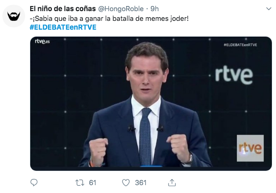276x193 pixels.
Task: Click the clenched fist with the wristwatch
Action: pos(180,149)
